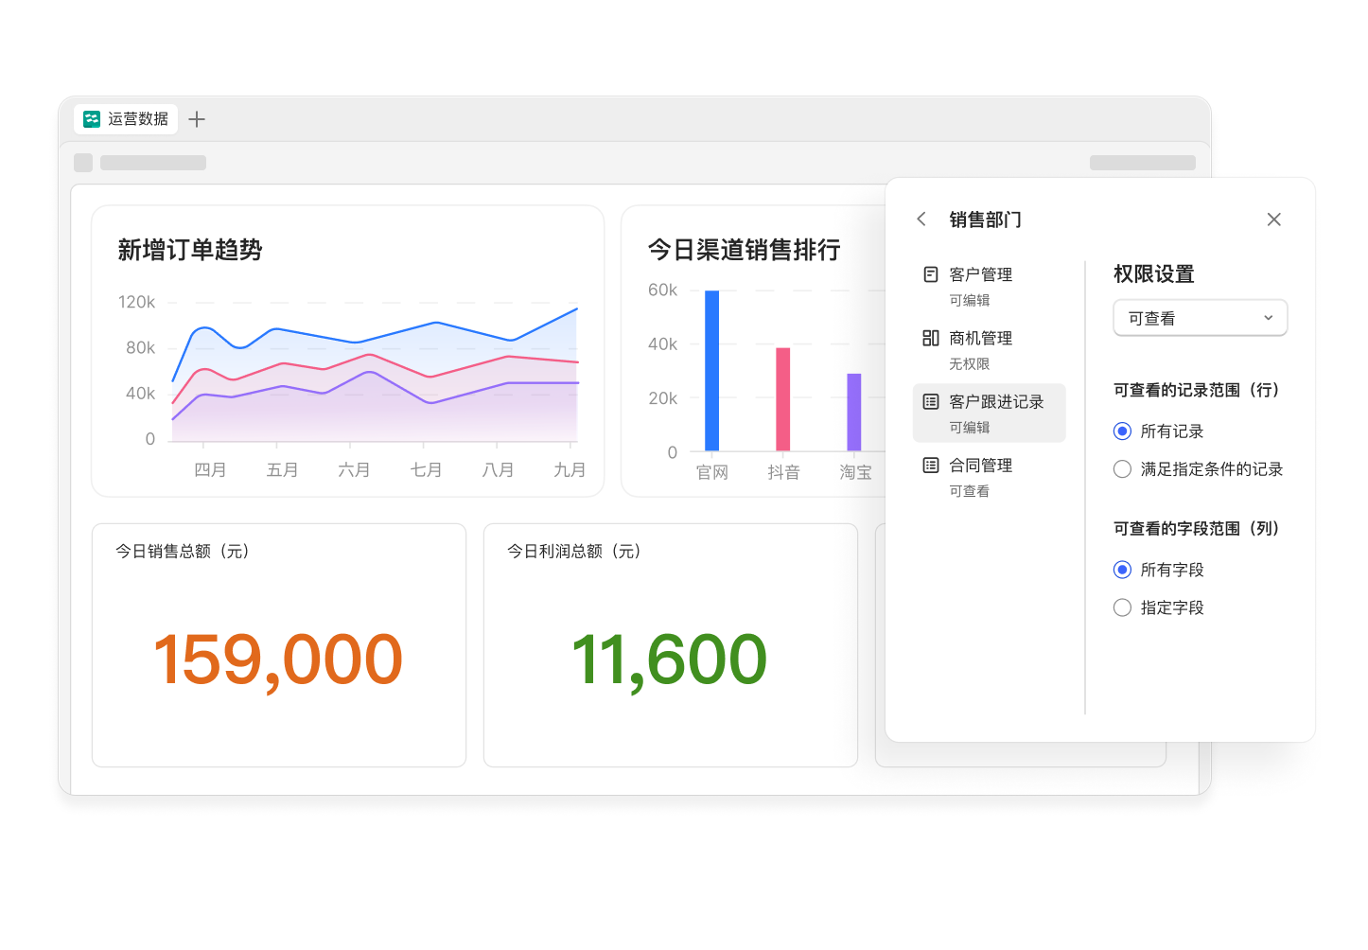The width and height of the screenshot is (1368, 950).
Task: Open the 可查看 permission dropdown
Action: pos(1200,318)
